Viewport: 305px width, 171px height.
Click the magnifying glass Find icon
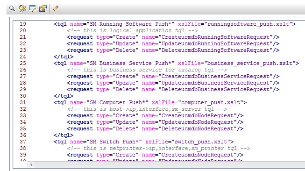(x=12, y=8)
